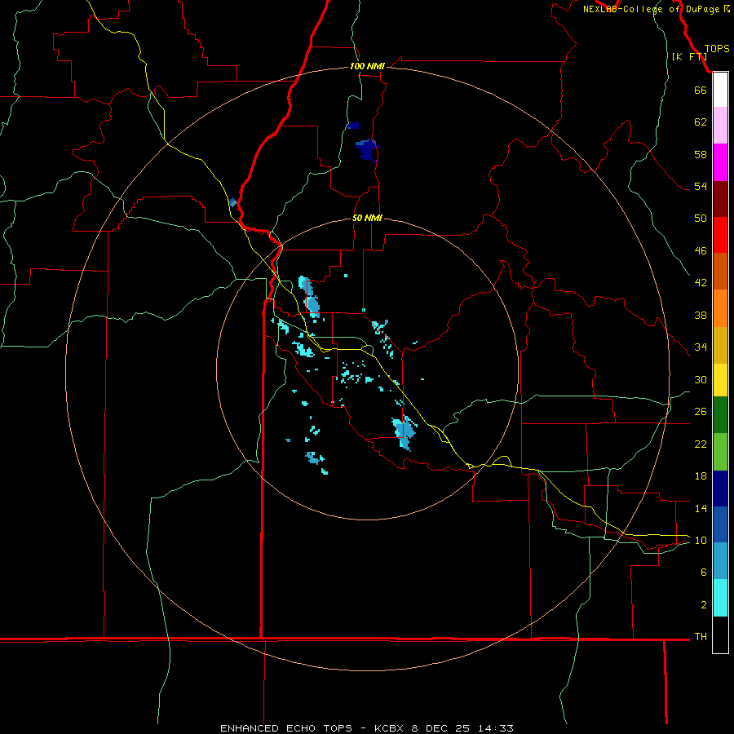This screenshot has width=734, height=734.
Task: Click the yellow legend swatch near 30
Action: [720, 380]
